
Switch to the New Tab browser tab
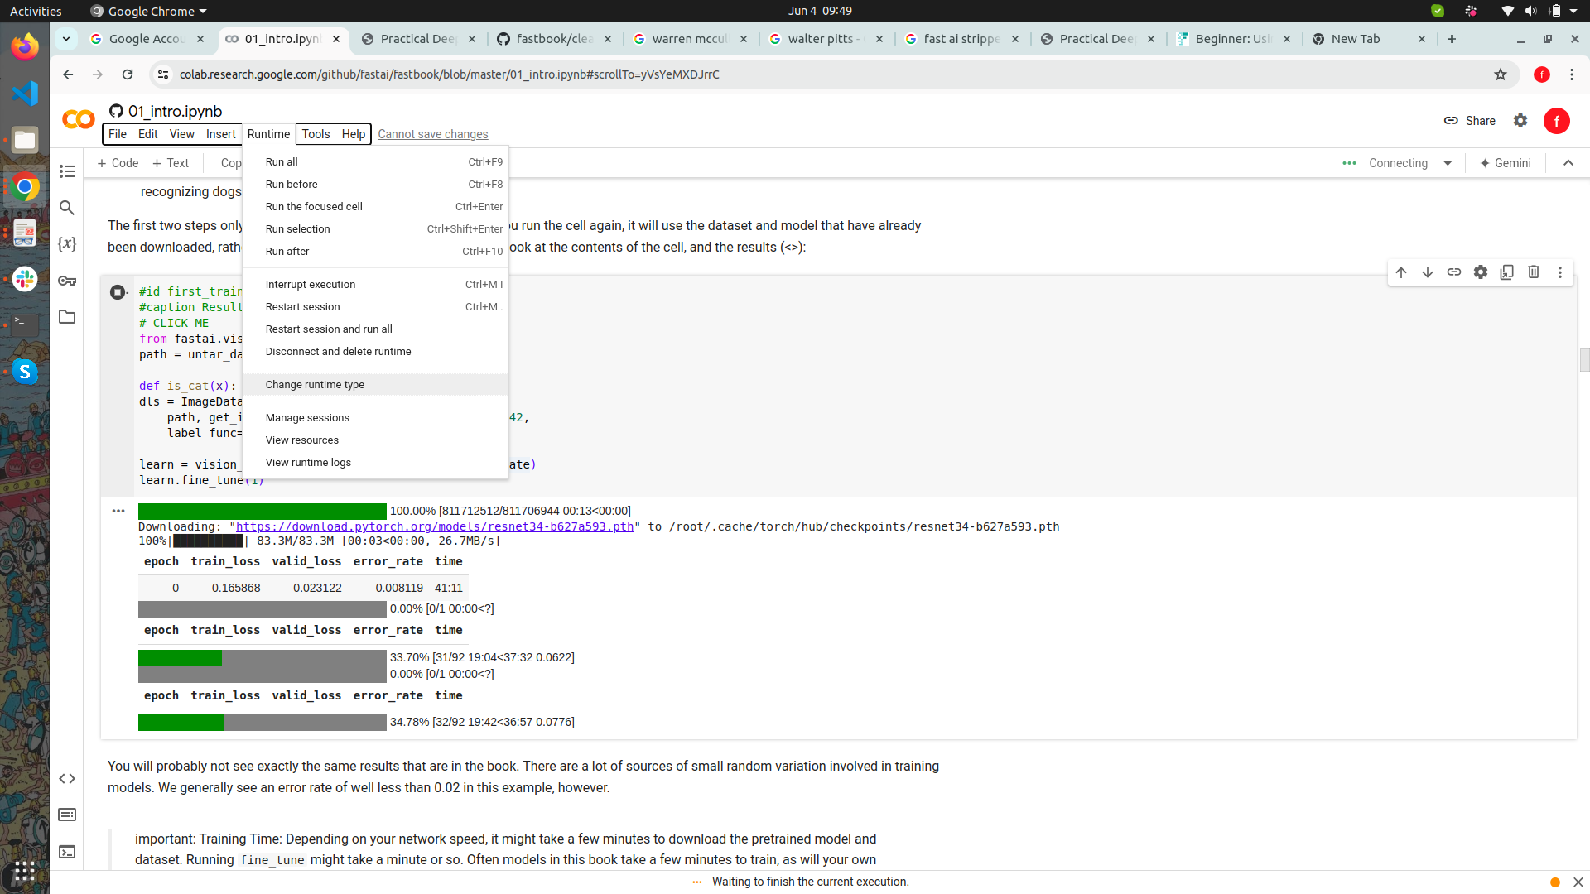click(x=1356, y=39)
